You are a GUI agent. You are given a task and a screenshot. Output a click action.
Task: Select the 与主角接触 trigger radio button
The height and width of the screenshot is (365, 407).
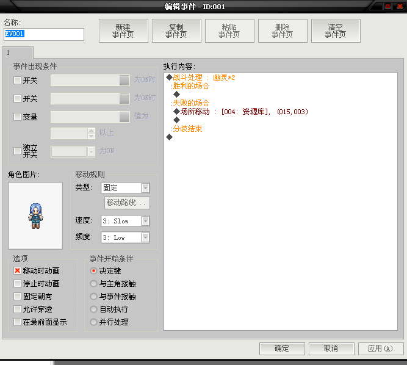click(x=93, y=283)
